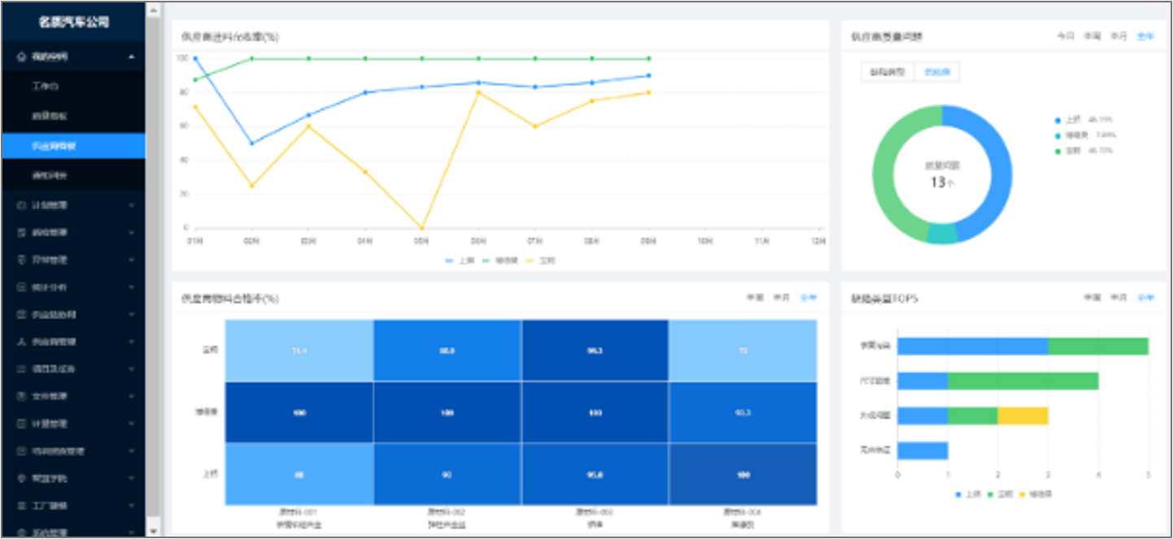Click the 供应商管理 sidebar icon
This screenshot has width=1173, height=539.
click(x=22, y=342)
